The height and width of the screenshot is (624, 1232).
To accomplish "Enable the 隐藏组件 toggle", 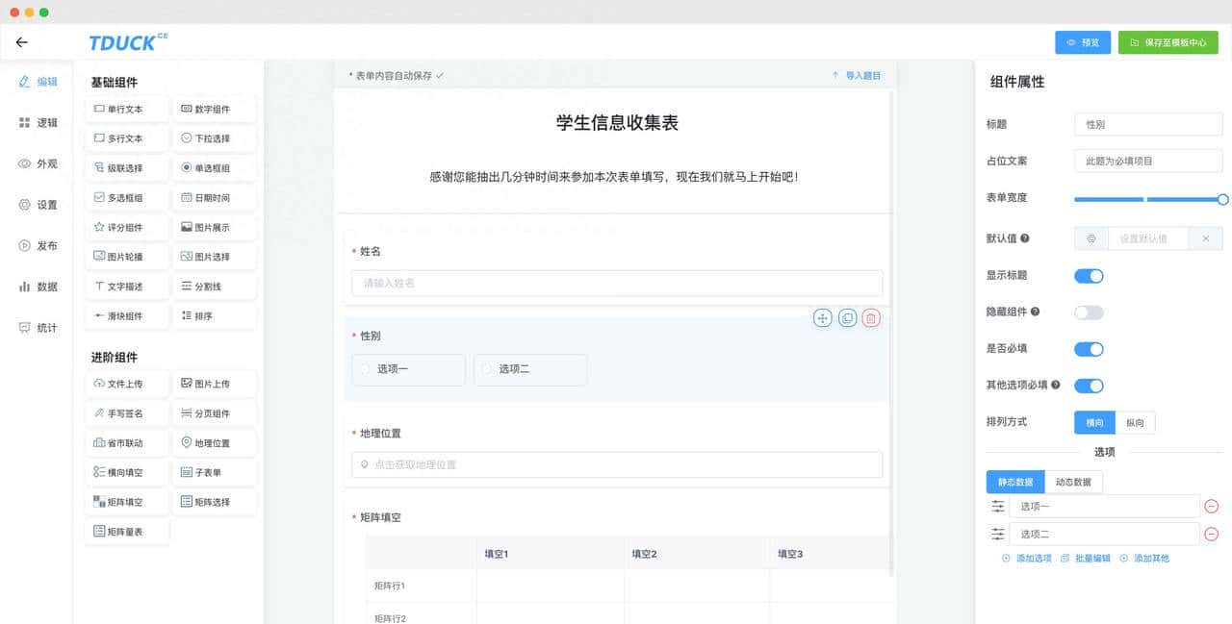I will point(1089,312).
